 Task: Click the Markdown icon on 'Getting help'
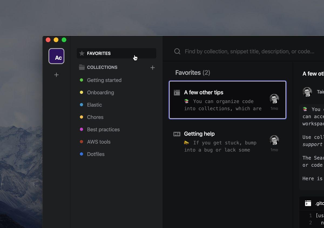(x=177, y=134)
